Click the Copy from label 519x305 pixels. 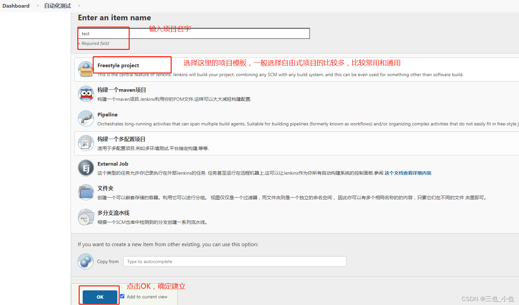108,261
